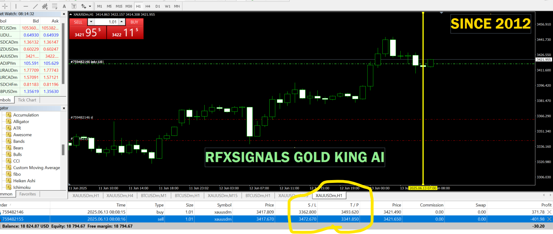553x234 pixels.
Task: Select the 0.64930 bid row in Market Watch
Action: coord(30,35)
